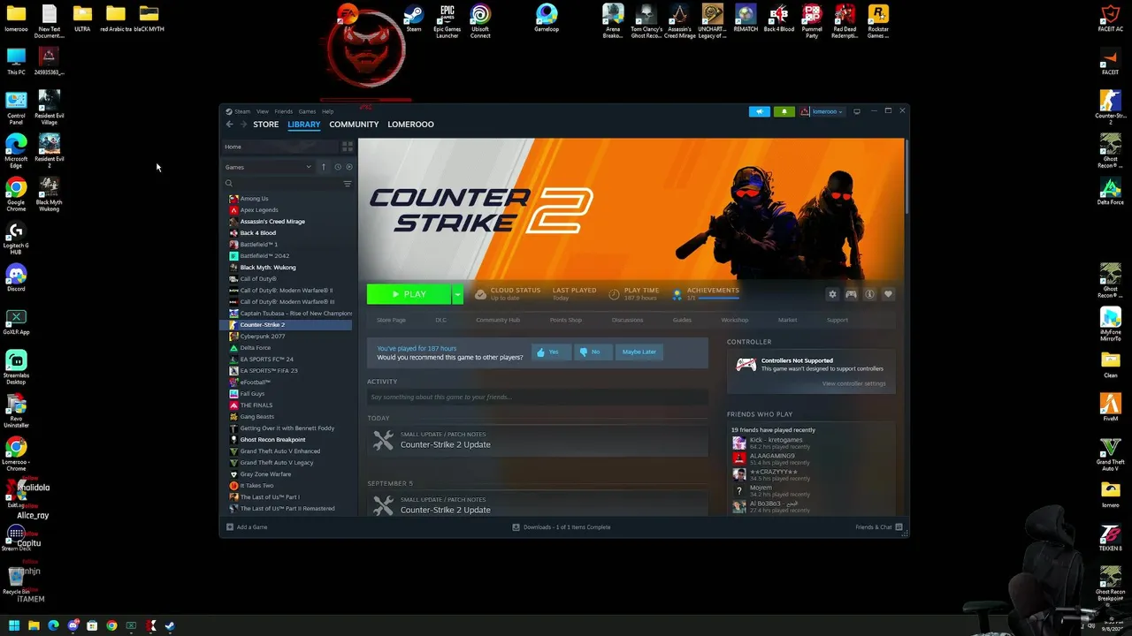
Task: Open the Market link
Action: [787, 320]
